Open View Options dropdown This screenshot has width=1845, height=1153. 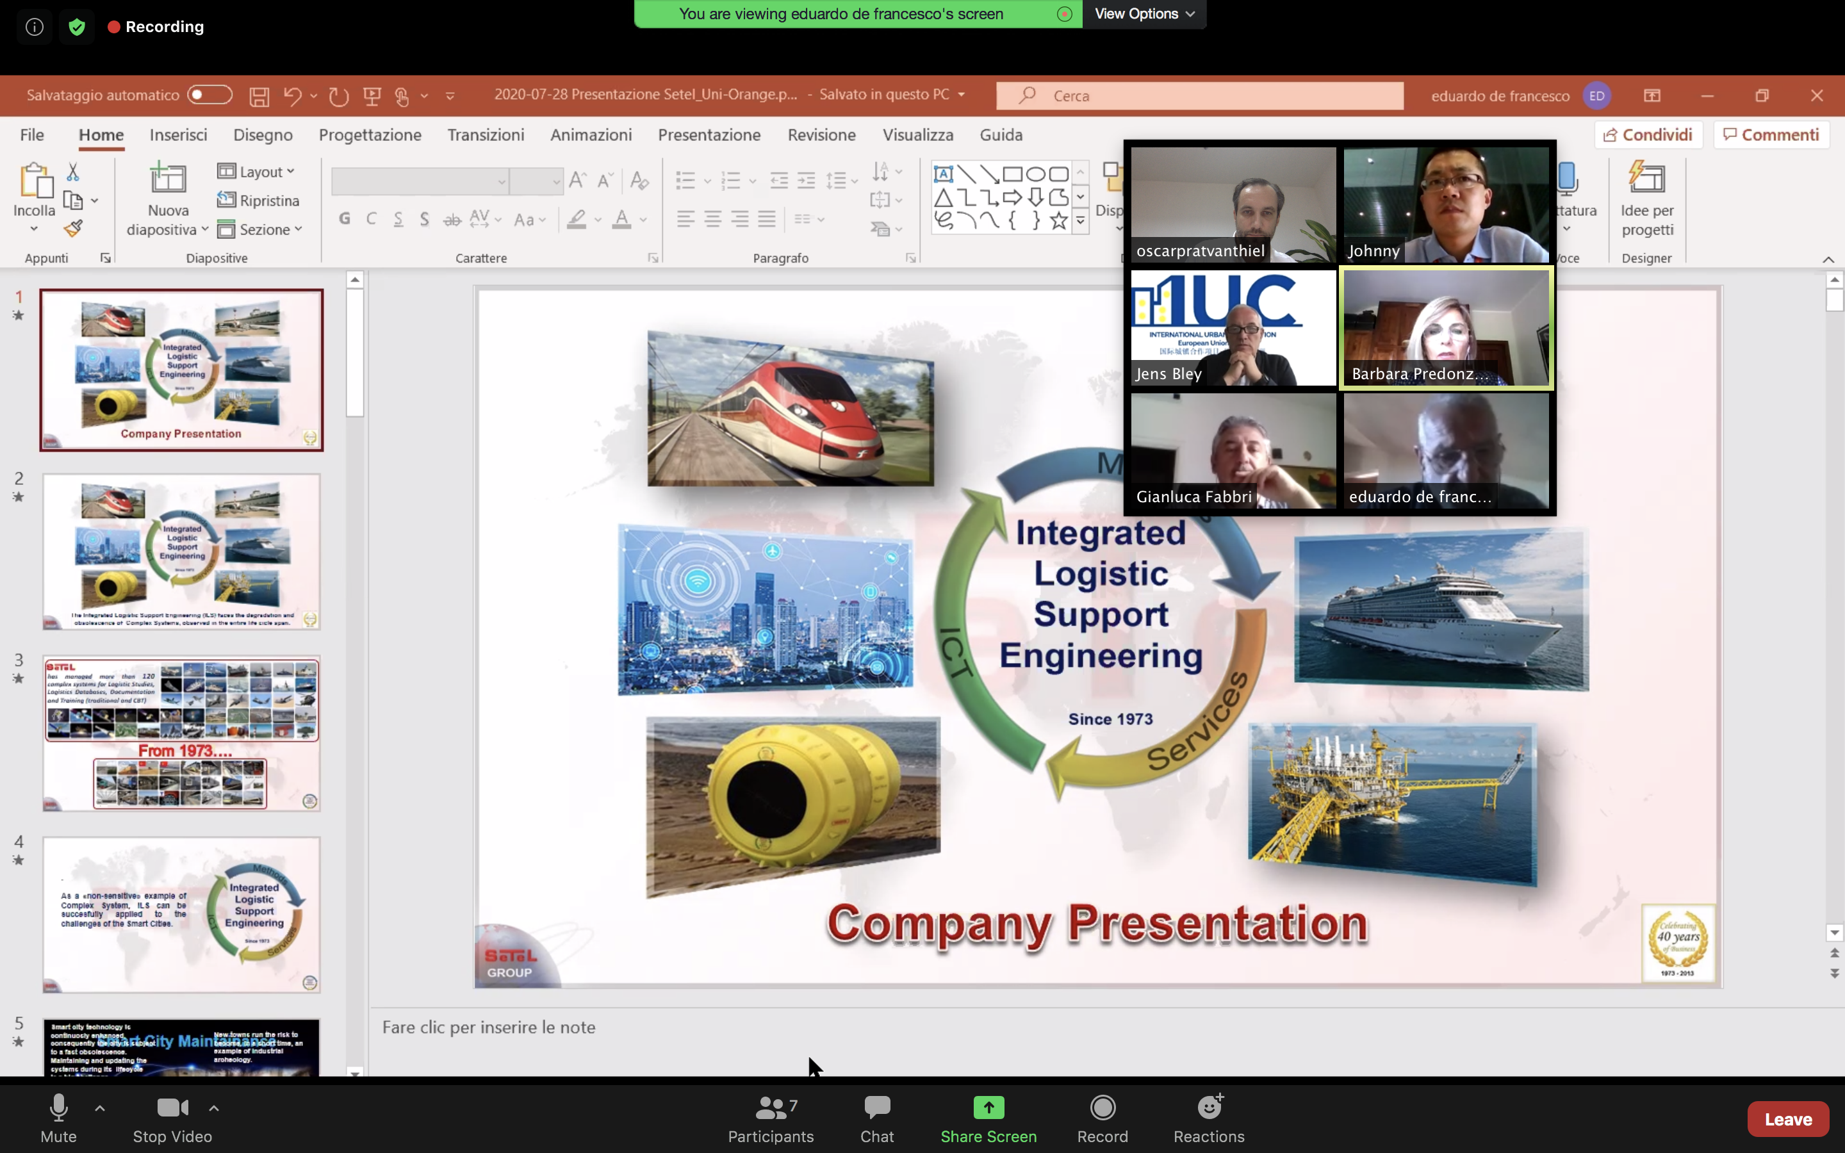[x=1144, y=13]
